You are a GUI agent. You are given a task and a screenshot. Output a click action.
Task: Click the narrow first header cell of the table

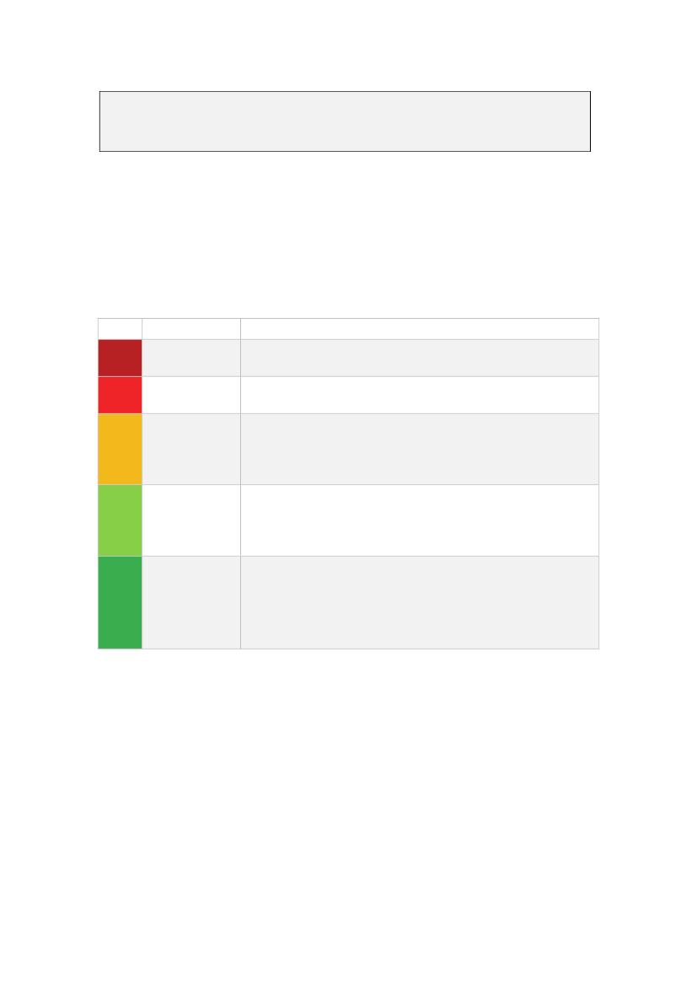point(120,329)
